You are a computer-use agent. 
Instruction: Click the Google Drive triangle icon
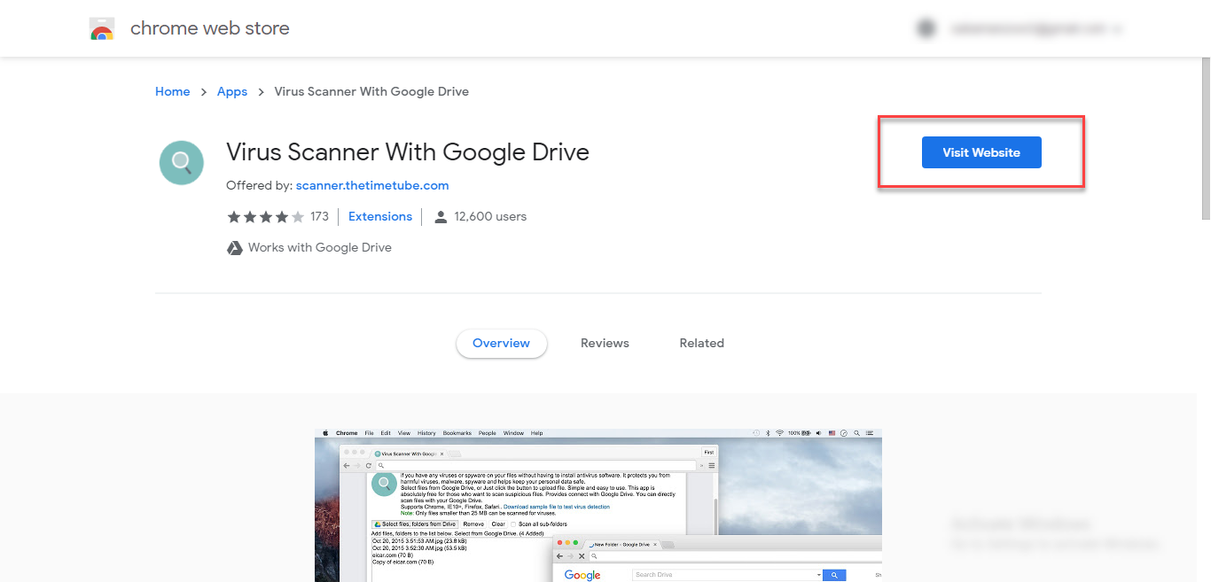(235, 247)
